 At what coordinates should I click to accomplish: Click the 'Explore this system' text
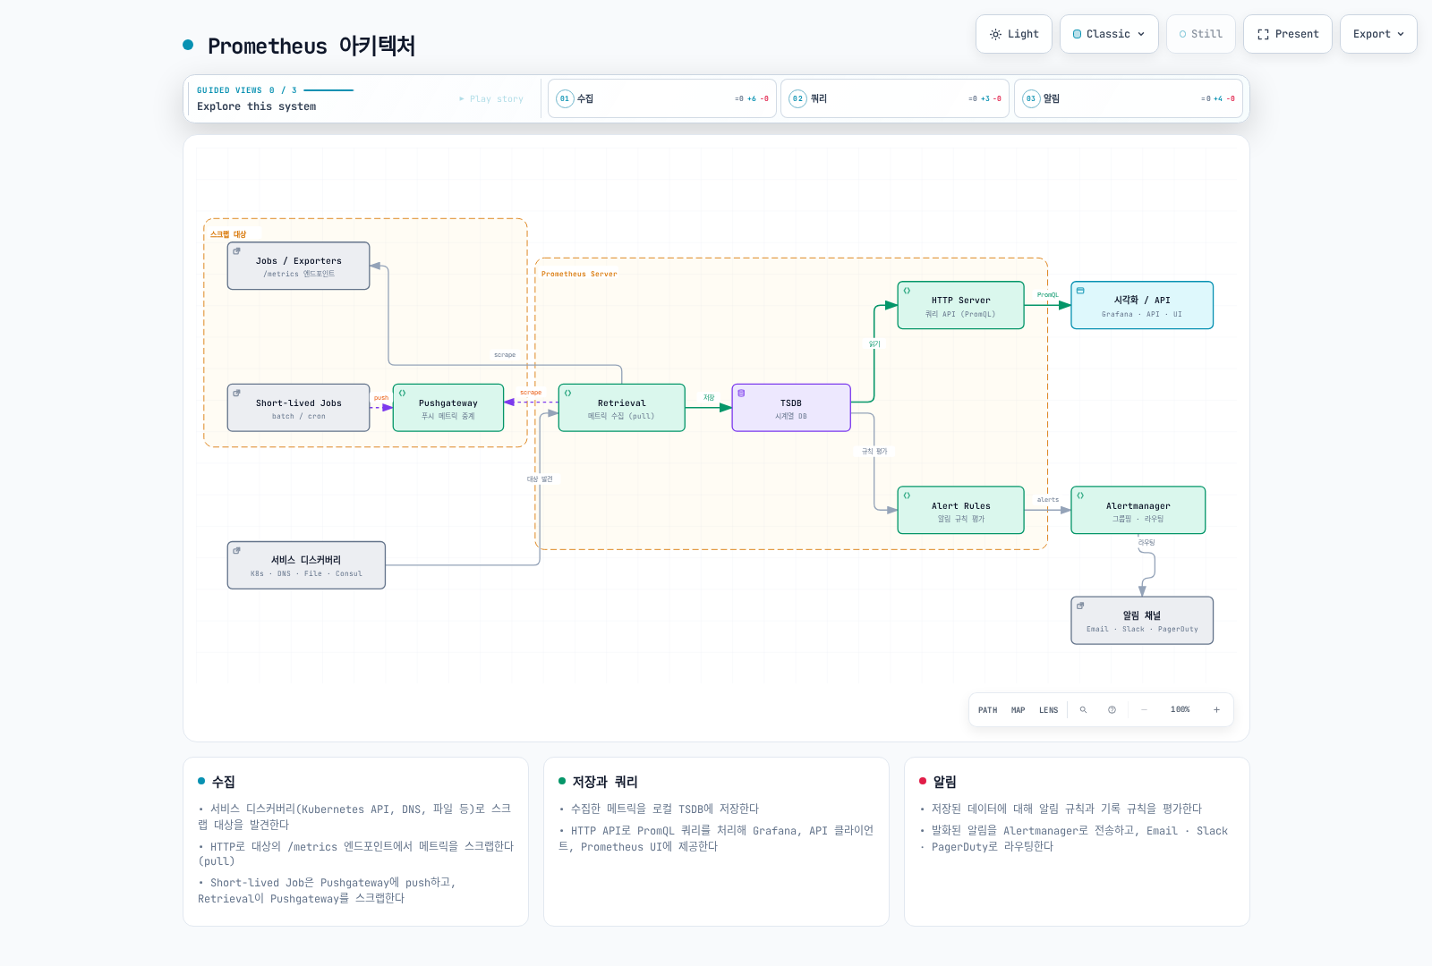[x=257, y=106]
